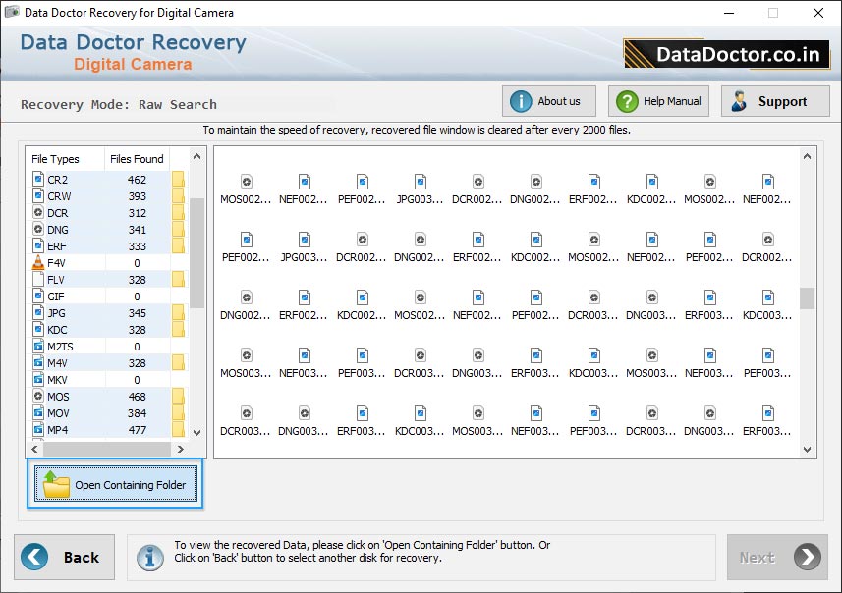Sort by Files Found column header
This screenshot has height=593, width=842.
click(x=137, y=159)
